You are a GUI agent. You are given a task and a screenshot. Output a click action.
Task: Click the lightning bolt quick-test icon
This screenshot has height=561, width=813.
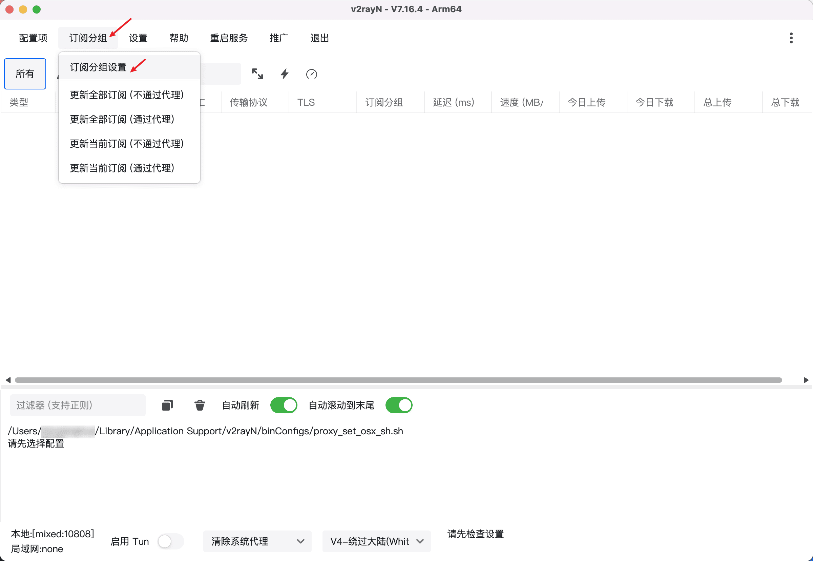[x=284, y=74]
